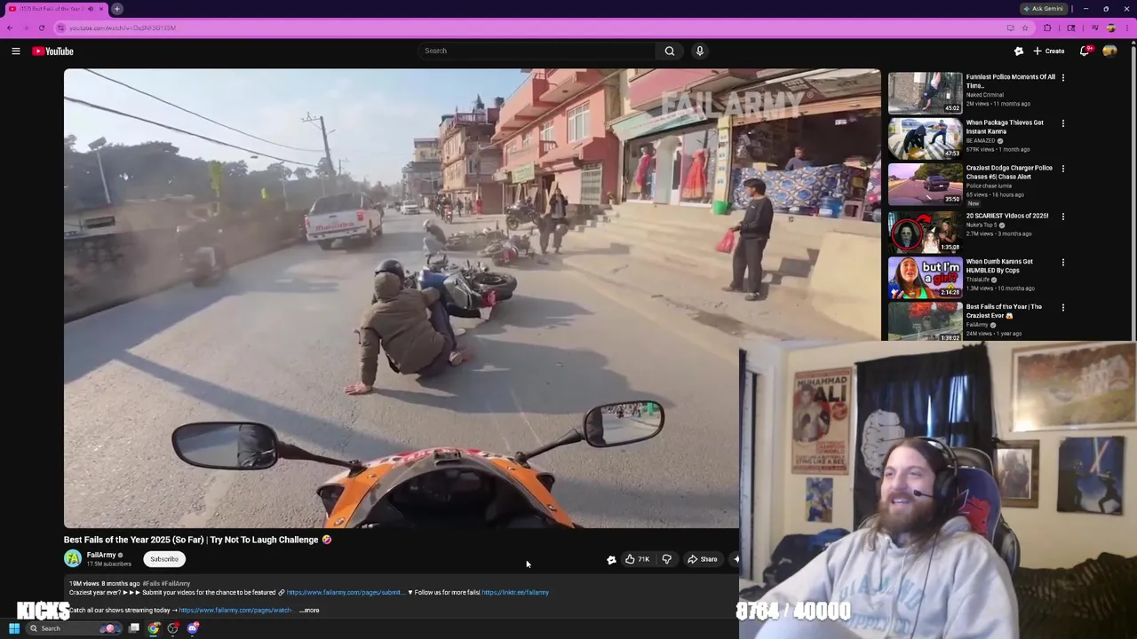Click the cast/install icon in address bar
The image size is (1137, 639).
point(1010,28)
